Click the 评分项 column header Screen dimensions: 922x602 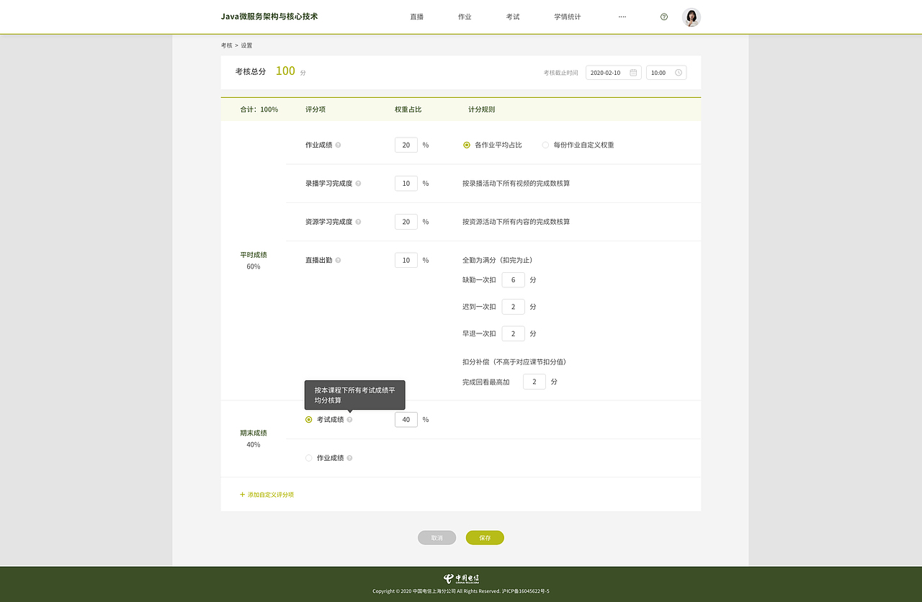point(315,109)
